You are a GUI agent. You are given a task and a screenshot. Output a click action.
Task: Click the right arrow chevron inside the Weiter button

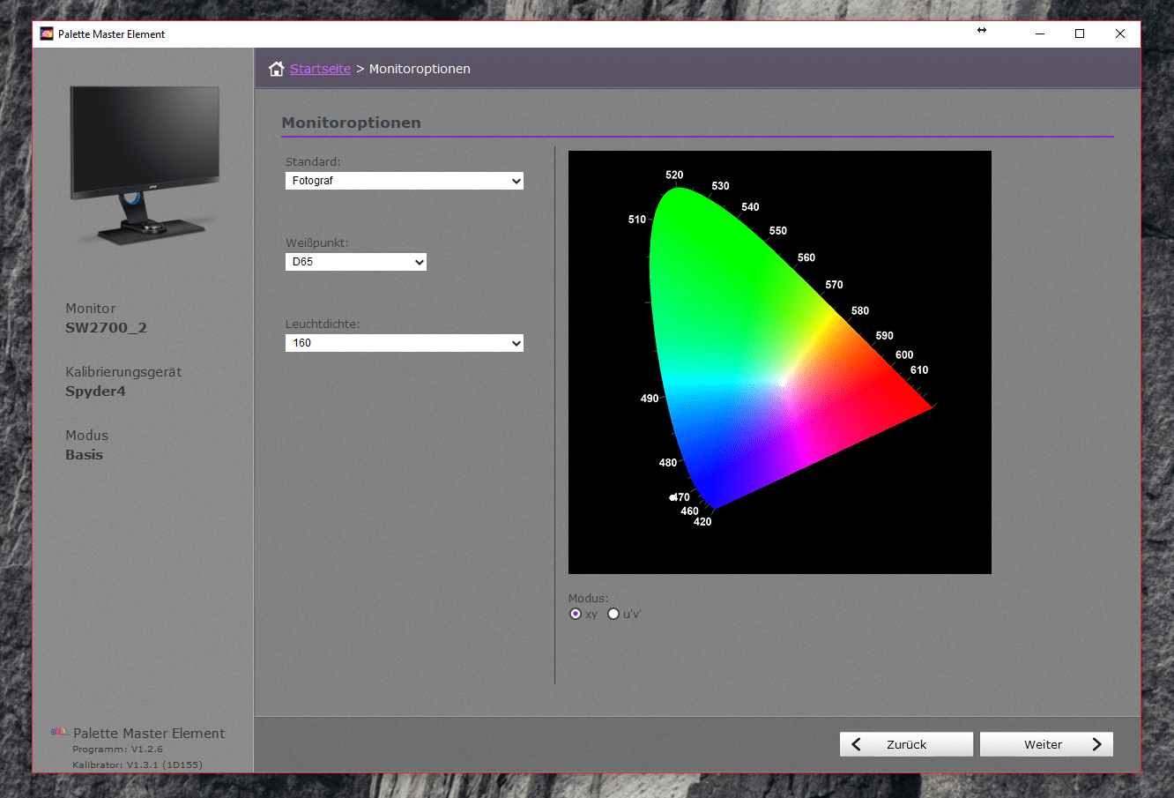coord(1096,743)
